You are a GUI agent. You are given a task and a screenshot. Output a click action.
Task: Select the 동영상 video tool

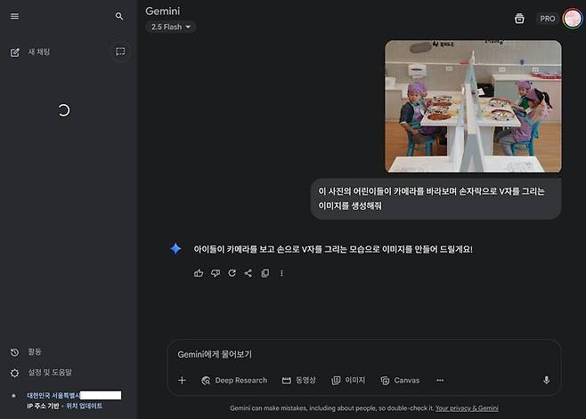point(298,380)
